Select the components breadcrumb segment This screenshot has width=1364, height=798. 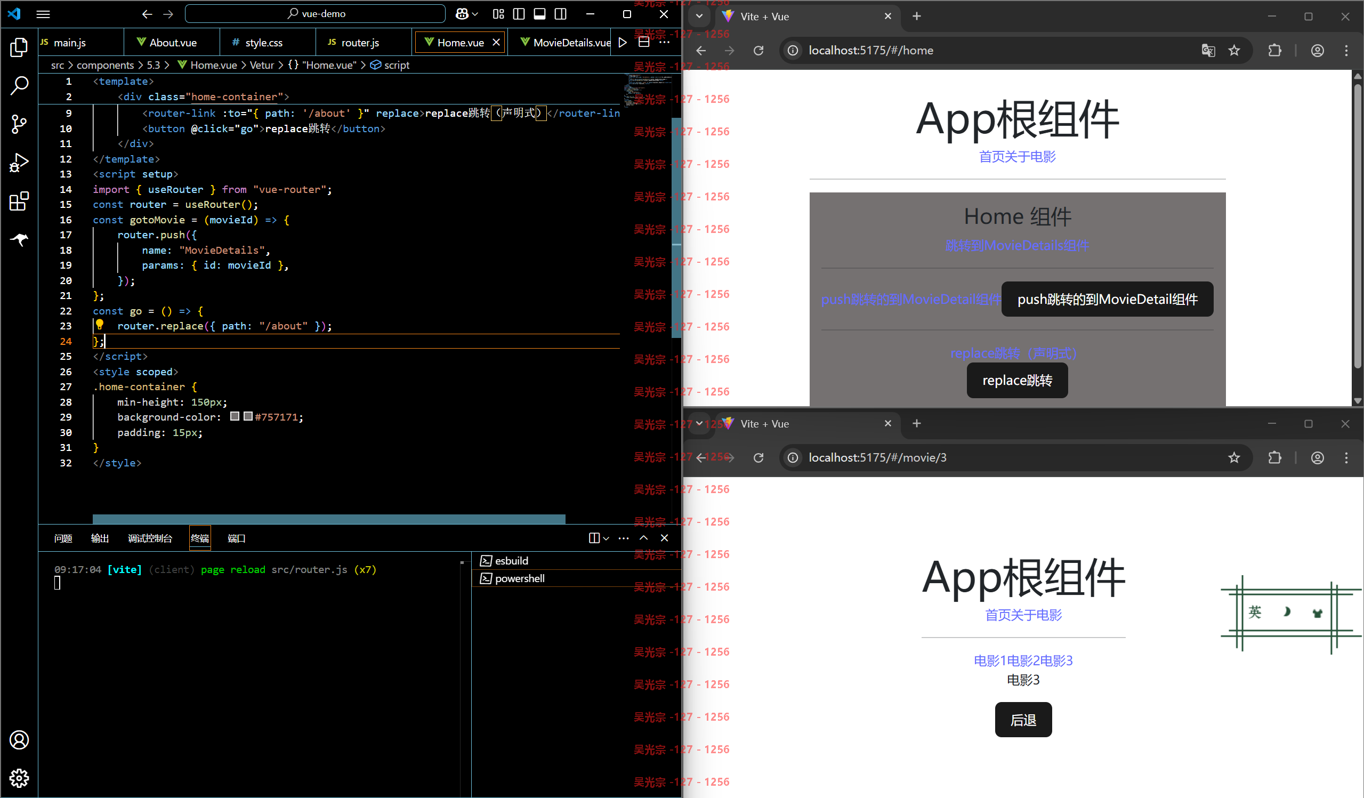105,65
